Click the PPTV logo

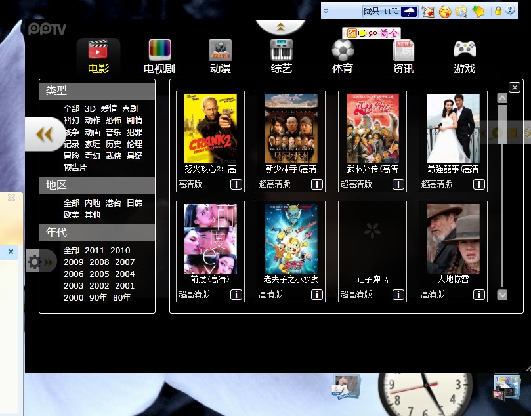point(47,29)
